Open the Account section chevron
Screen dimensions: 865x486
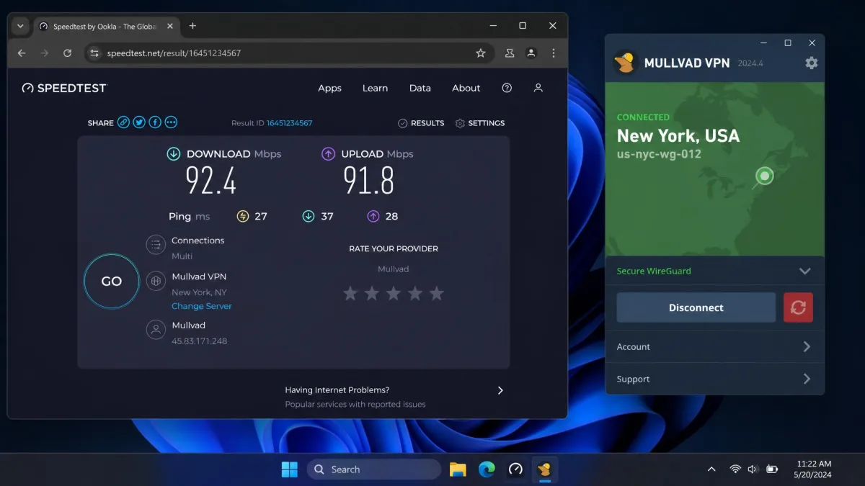pos(807,347)
